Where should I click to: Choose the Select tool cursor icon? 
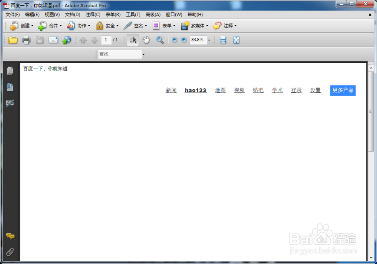click(133, 40)
